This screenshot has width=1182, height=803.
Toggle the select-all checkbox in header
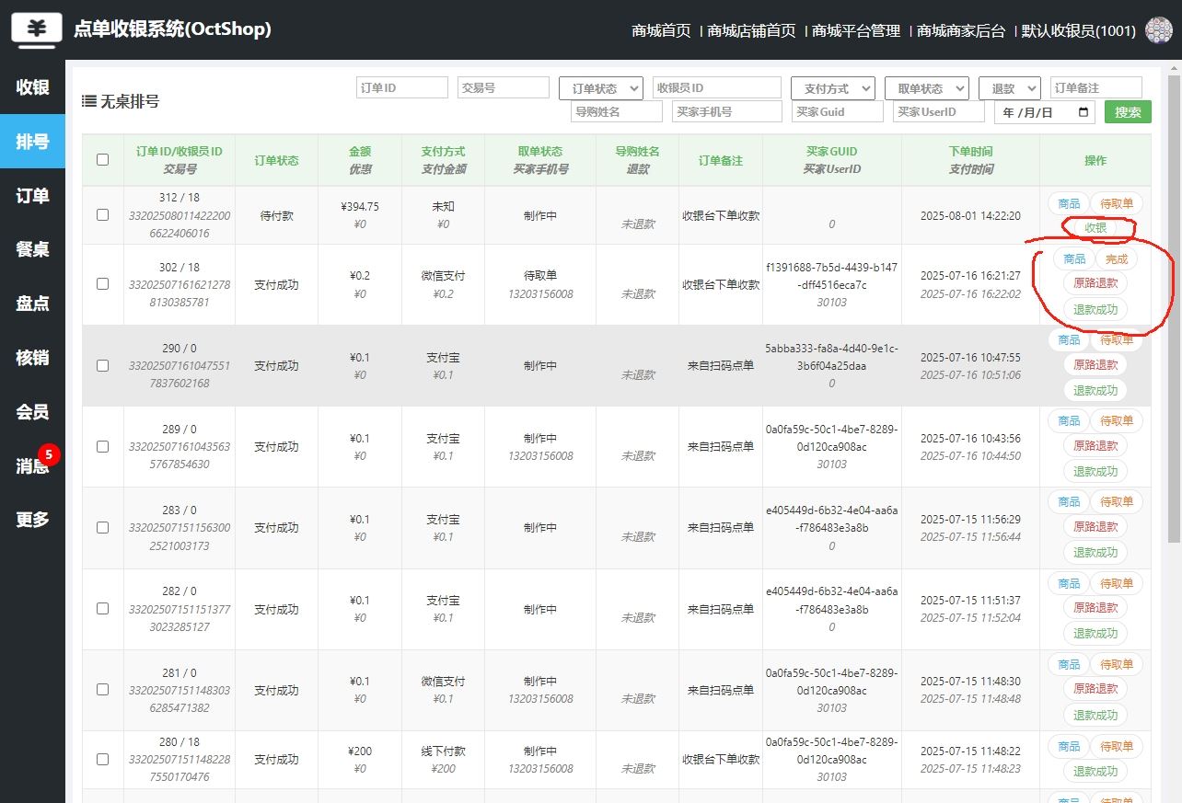102,159
